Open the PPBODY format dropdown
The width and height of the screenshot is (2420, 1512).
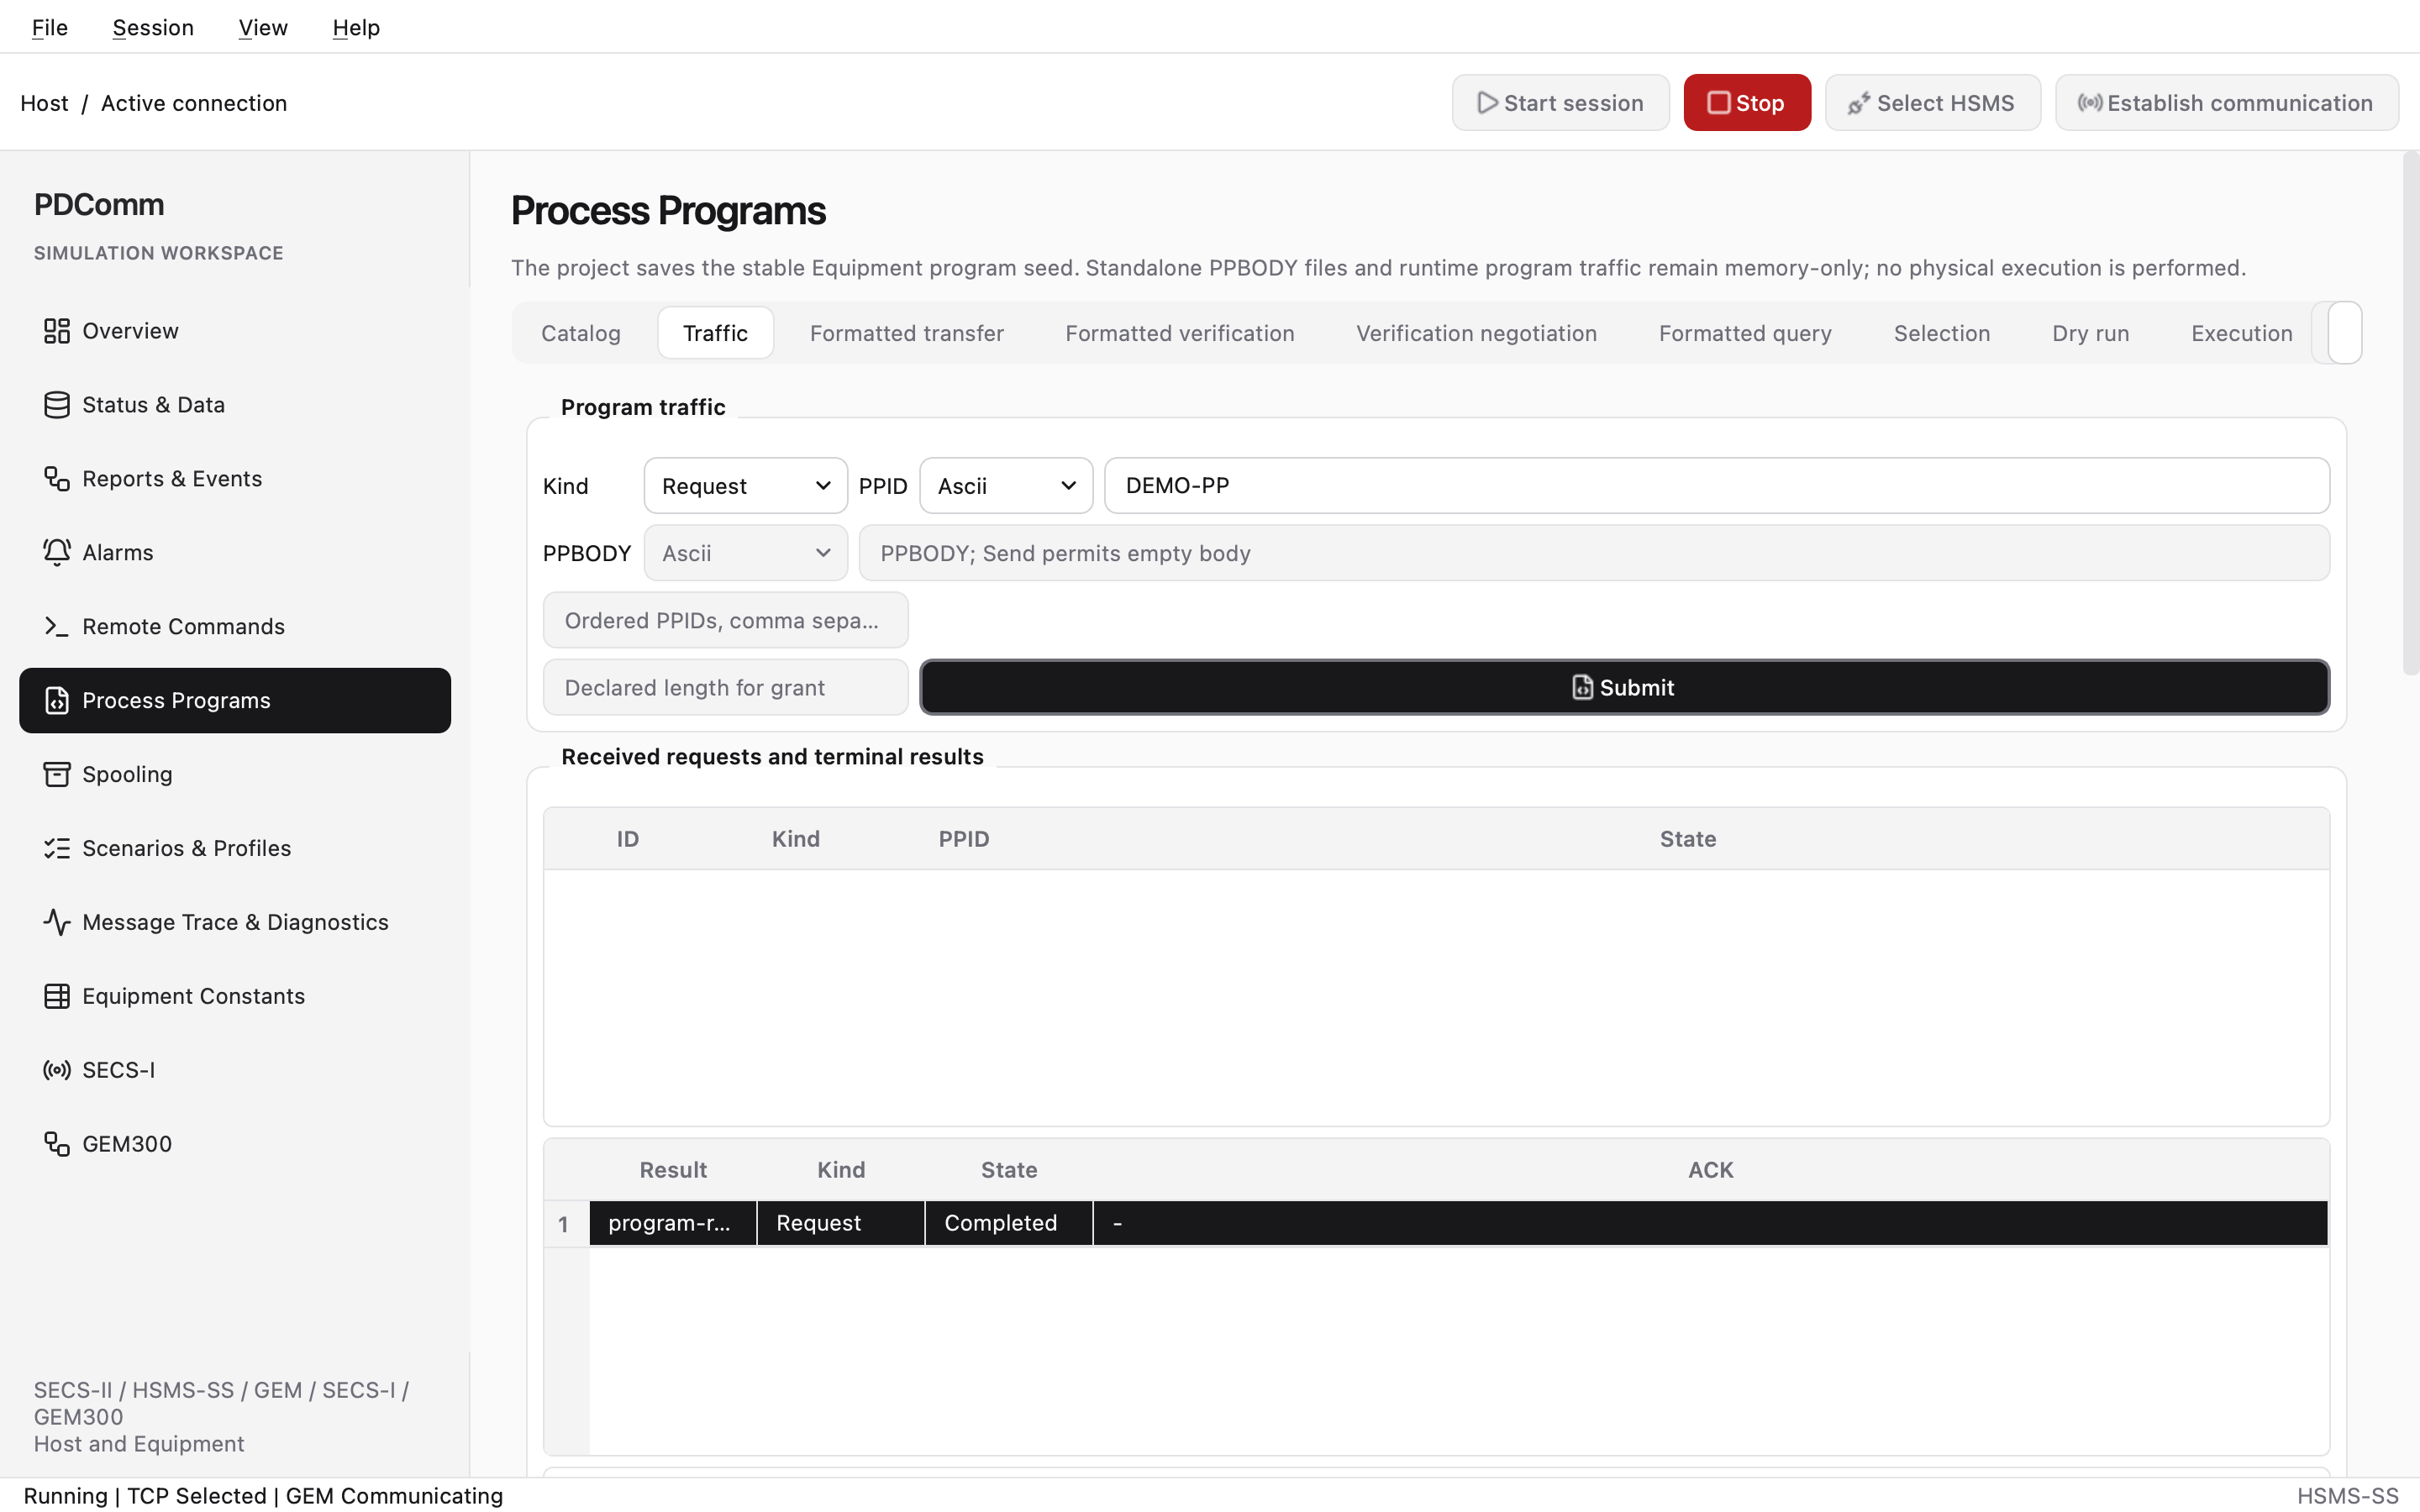pos(746,553)
